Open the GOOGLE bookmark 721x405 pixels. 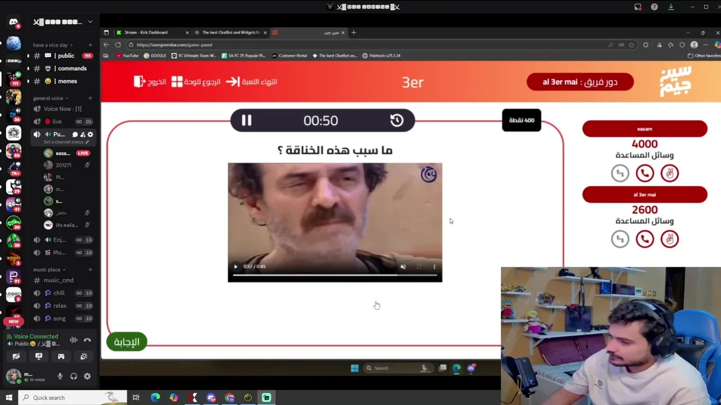point(155,56)
